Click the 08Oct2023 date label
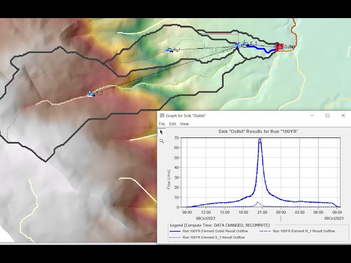351x263 pixels. tap(206, 218)
